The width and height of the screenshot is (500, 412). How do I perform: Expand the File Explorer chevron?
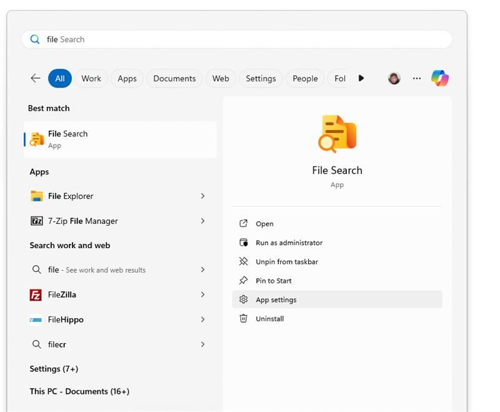[202, 196]
